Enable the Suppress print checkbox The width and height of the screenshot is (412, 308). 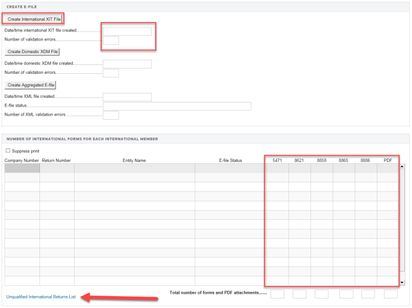[x=8, y=151]
